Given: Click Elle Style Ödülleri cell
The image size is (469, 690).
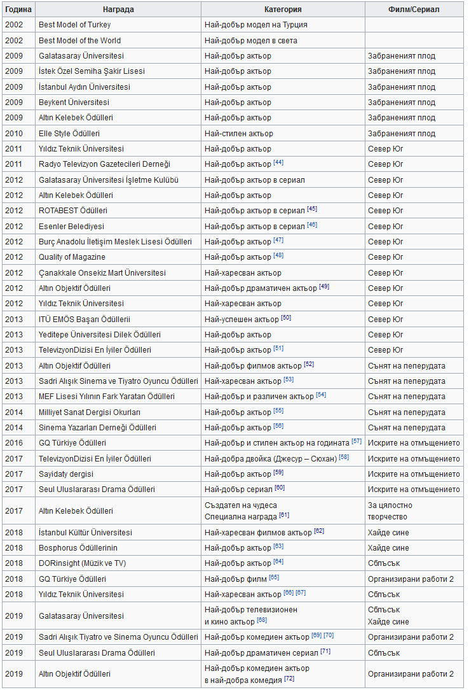Looking at the screenshot, I should (x=118, y=133).
